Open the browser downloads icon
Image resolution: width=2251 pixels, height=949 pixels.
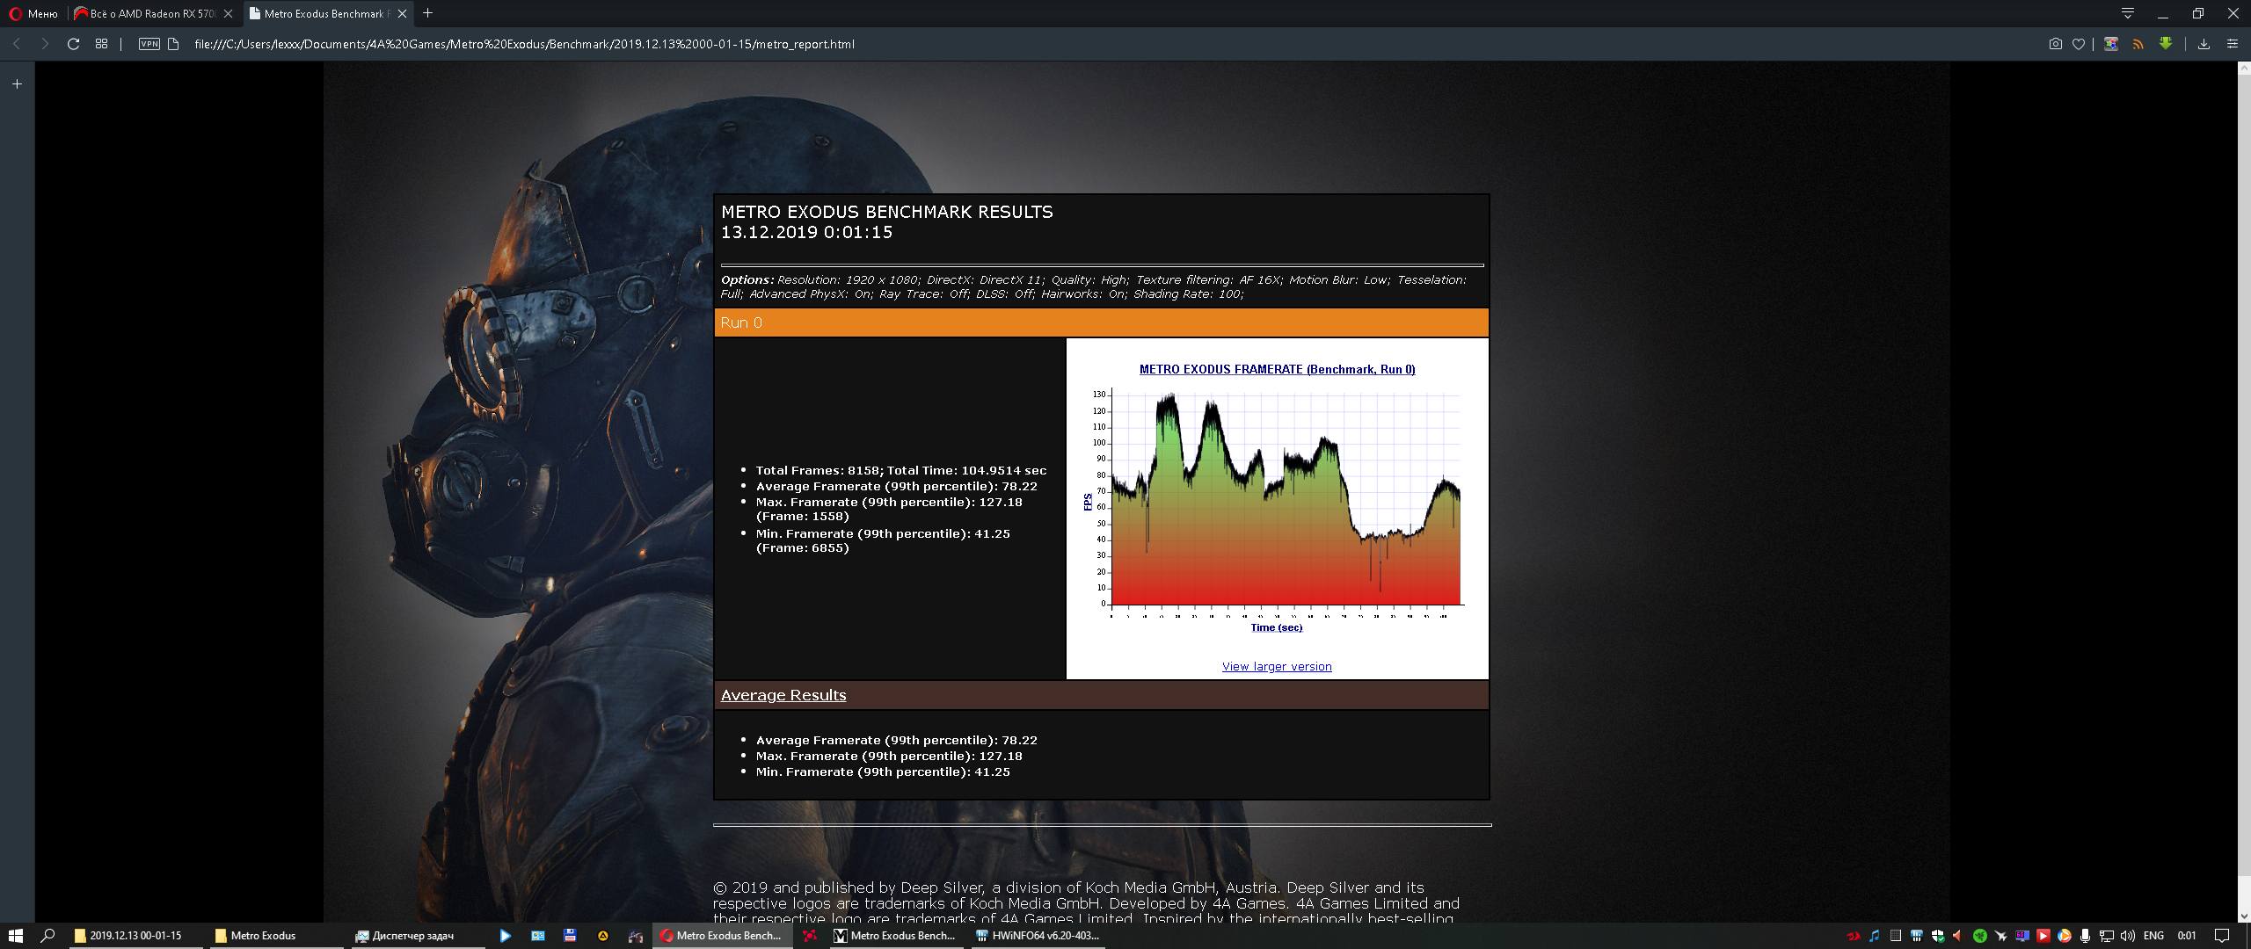[2204, 44]
